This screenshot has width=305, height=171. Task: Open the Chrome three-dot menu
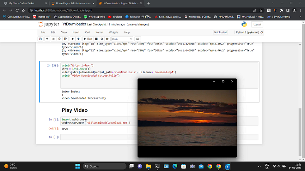coord(301,10)
